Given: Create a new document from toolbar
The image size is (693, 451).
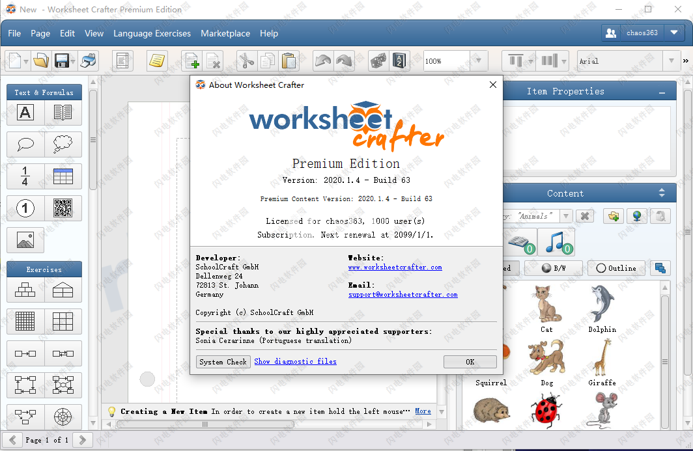Looking at the screenshot, I should [14, 61].
